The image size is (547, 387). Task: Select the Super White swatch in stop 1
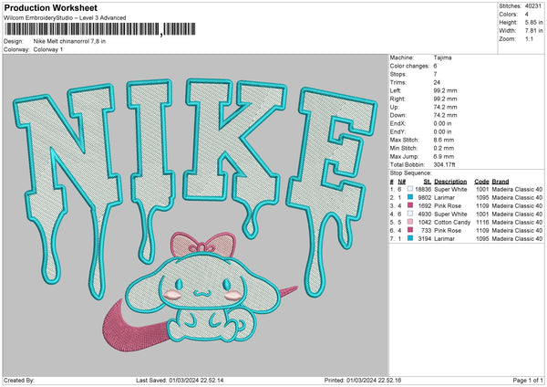(410, 188)
